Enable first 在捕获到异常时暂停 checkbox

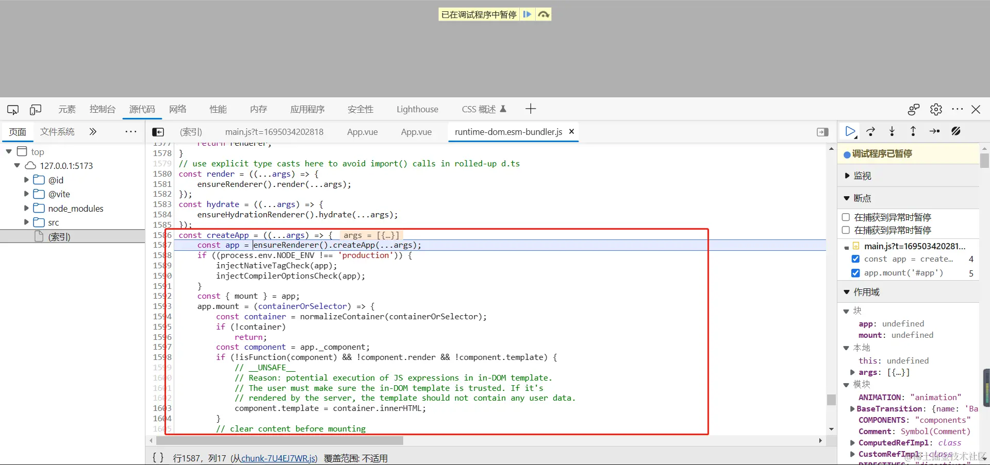[x=846, y=217]
